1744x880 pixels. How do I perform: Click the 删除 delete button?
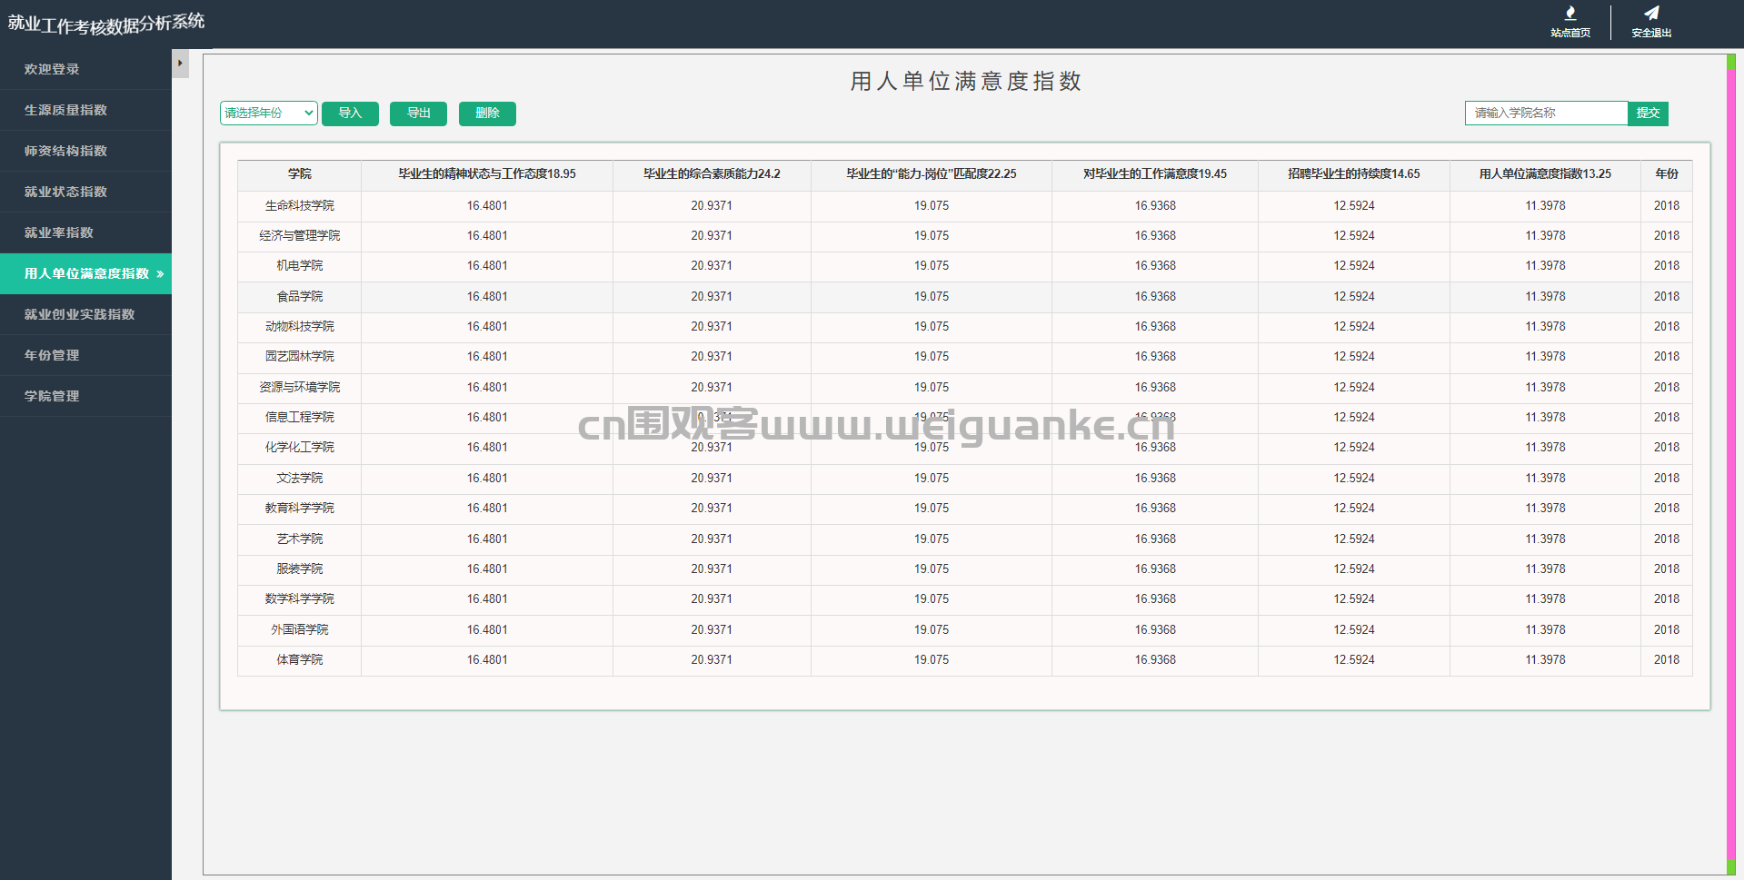click(x=487, y=114)
